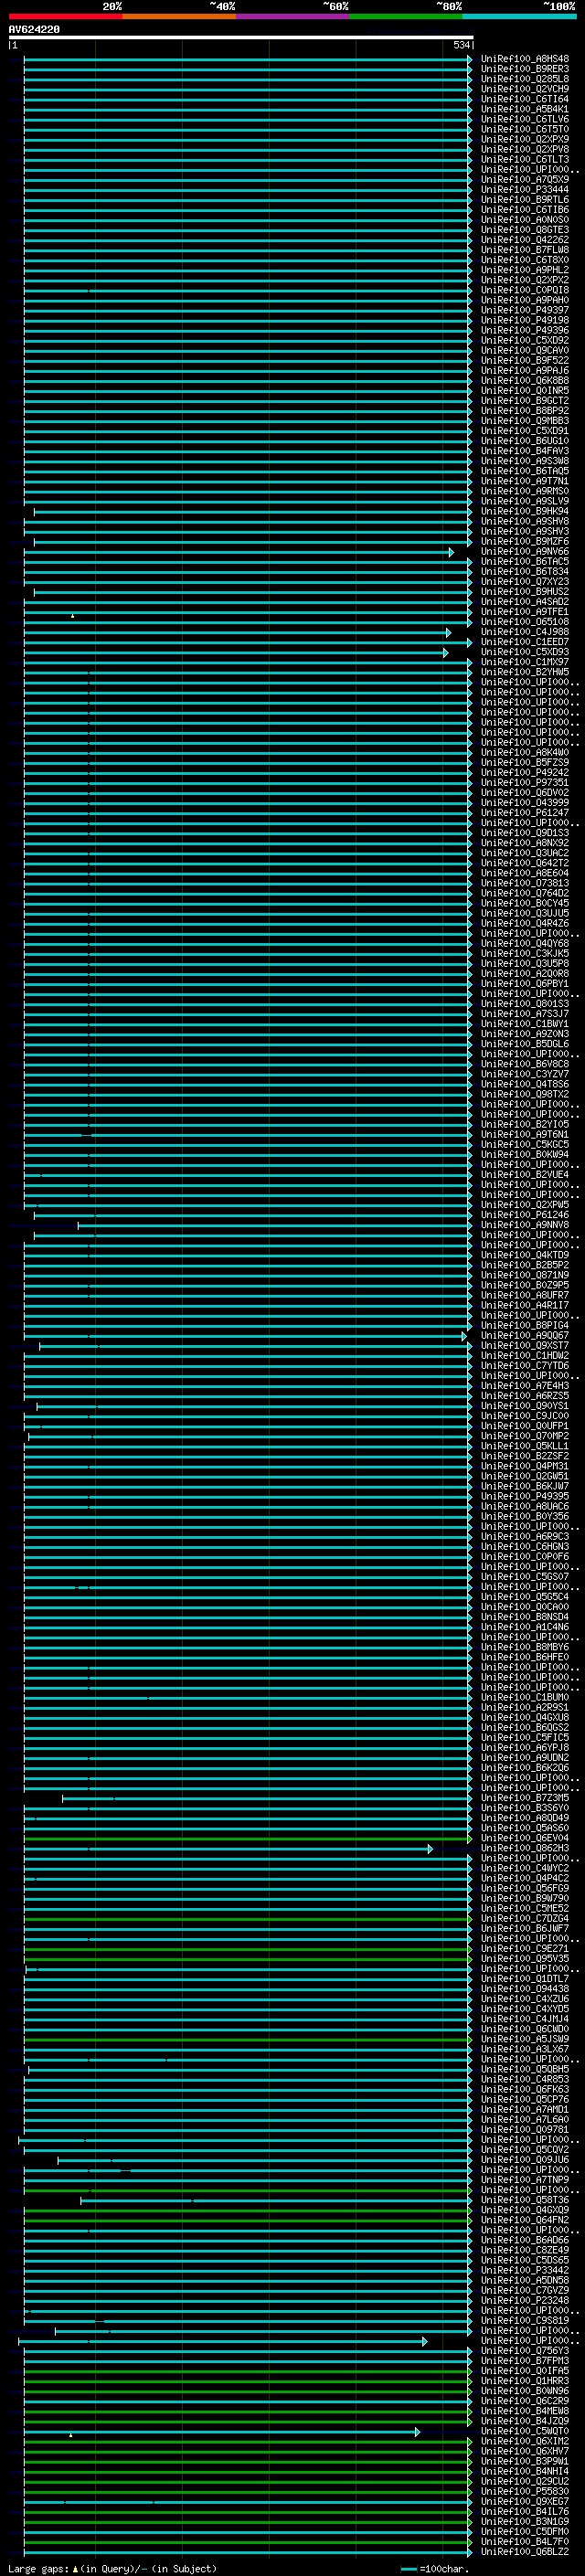Image resolution: width=585 pixels, height=2576 pixels.
Task: Click the purple ~60% identity legend segment
Action: [293, 16]
